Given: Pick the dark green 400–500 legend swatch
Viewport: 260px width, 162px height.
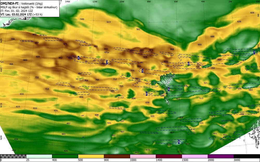Looking at the screenshot, I should coord(65,156).
